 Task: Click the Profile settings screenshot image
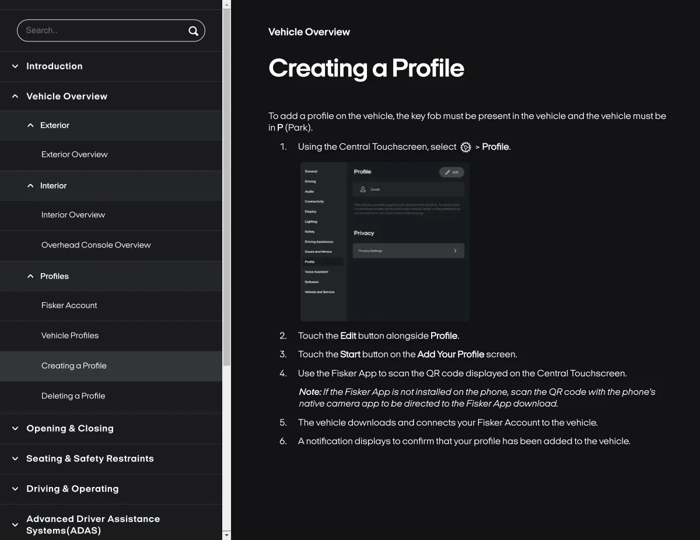click(385, 242)
